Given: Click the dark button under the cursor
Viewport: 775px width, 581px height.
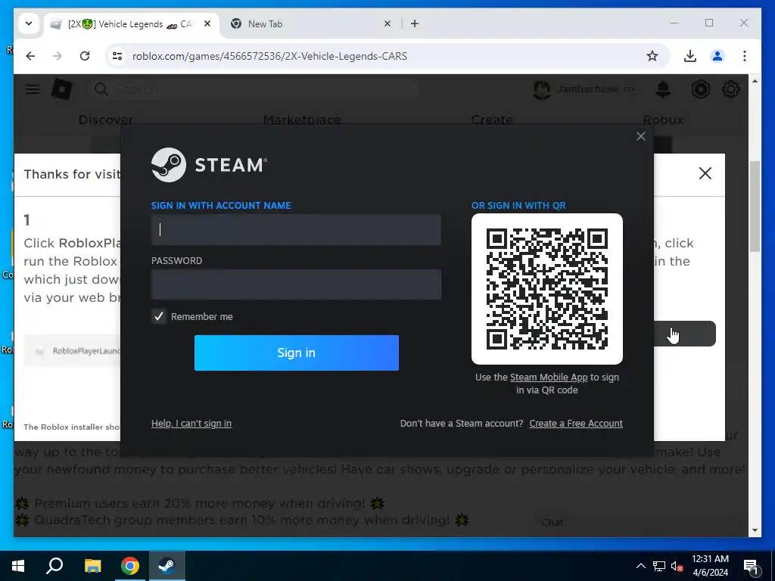Looking at the screenshot, I should tap(684, 334).
